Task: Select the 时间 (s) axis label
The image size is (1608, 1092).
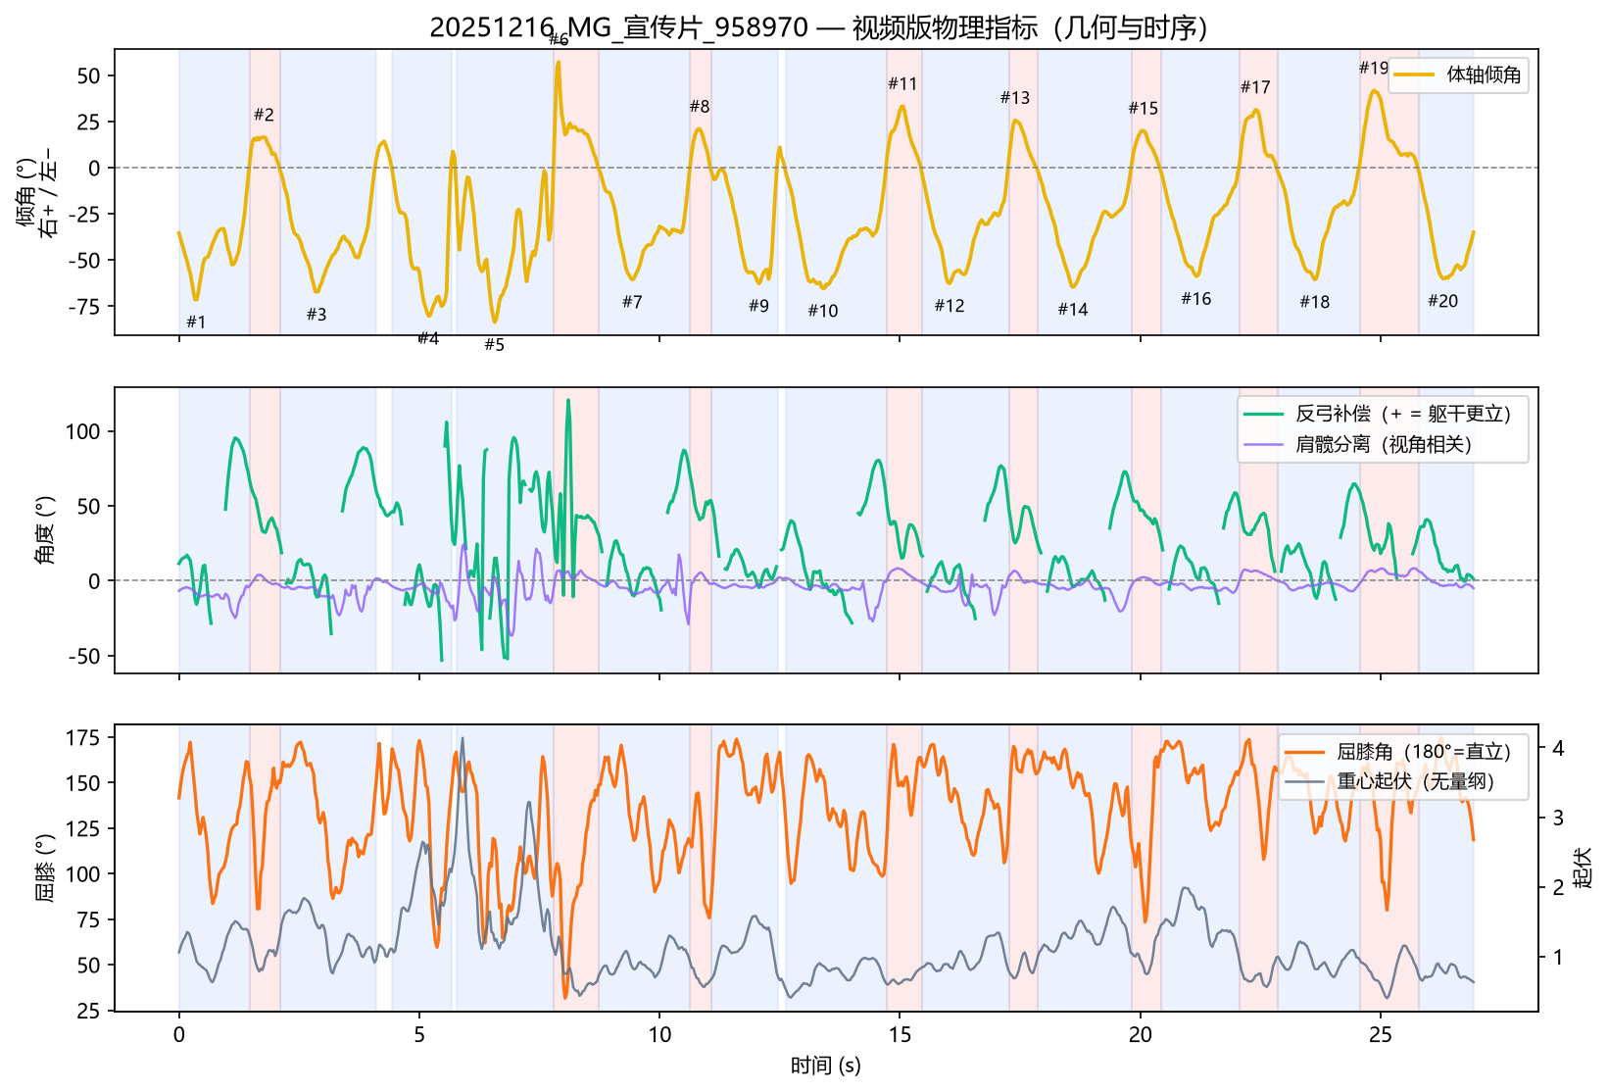Action: click(x=826, y=1066)
